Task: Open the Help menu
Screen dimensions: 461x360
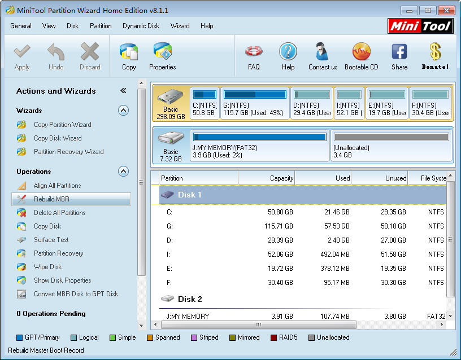Action: (207, 26)
